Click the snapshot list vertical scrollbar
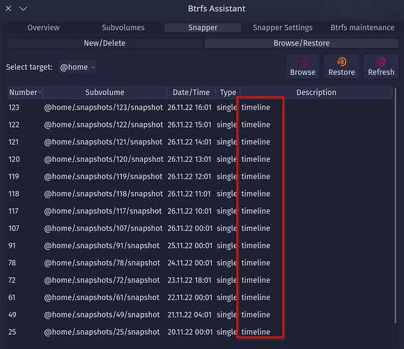 pos(396,205)
